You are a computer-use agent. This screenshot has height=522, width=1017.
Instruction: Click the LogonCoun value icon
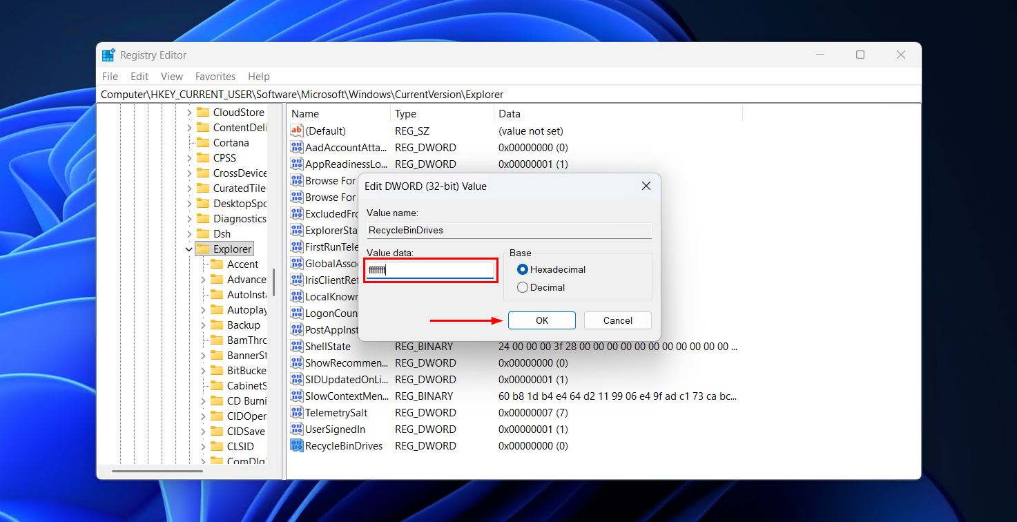297,313
